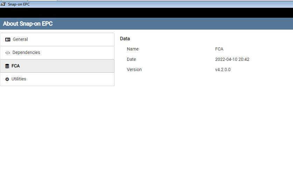This screenshot has height=175, width=293.
Task: Click the 'Data' section heading
Action: click(125, 39)
